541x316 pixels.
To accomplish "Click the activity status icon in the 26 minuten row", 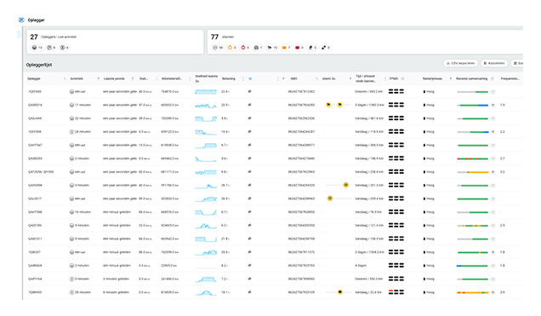I will pyautogui.click(x=71, y=292).
